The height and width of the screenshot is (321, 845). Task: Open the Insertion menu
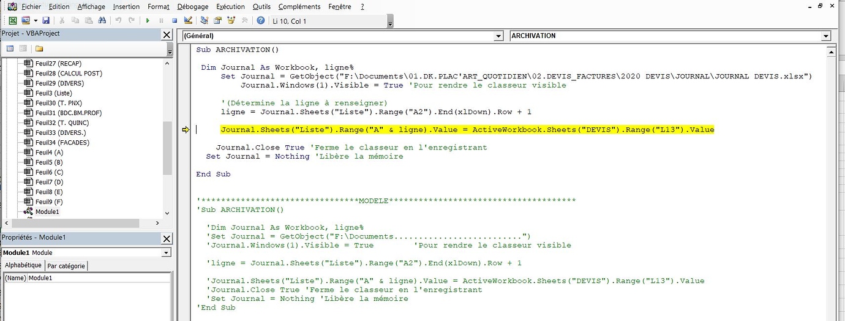click(126, 7)
